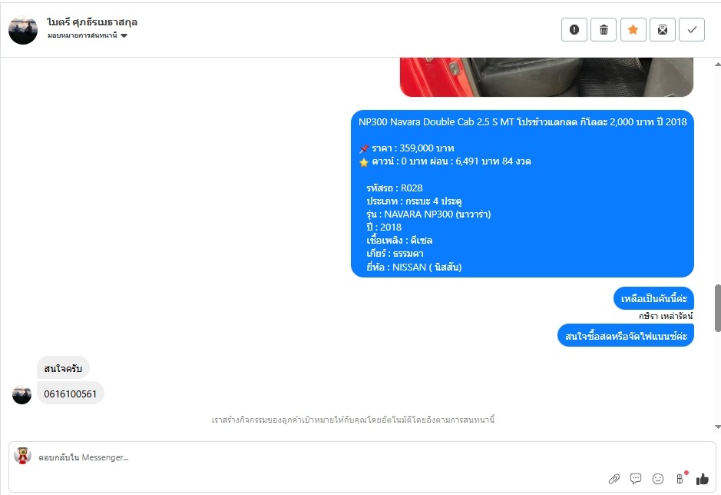The width and height of the screenshot is (721, 495).
Task: Delete conversation using trash icon
Action: pyautogui.click(x=604, y=30)
